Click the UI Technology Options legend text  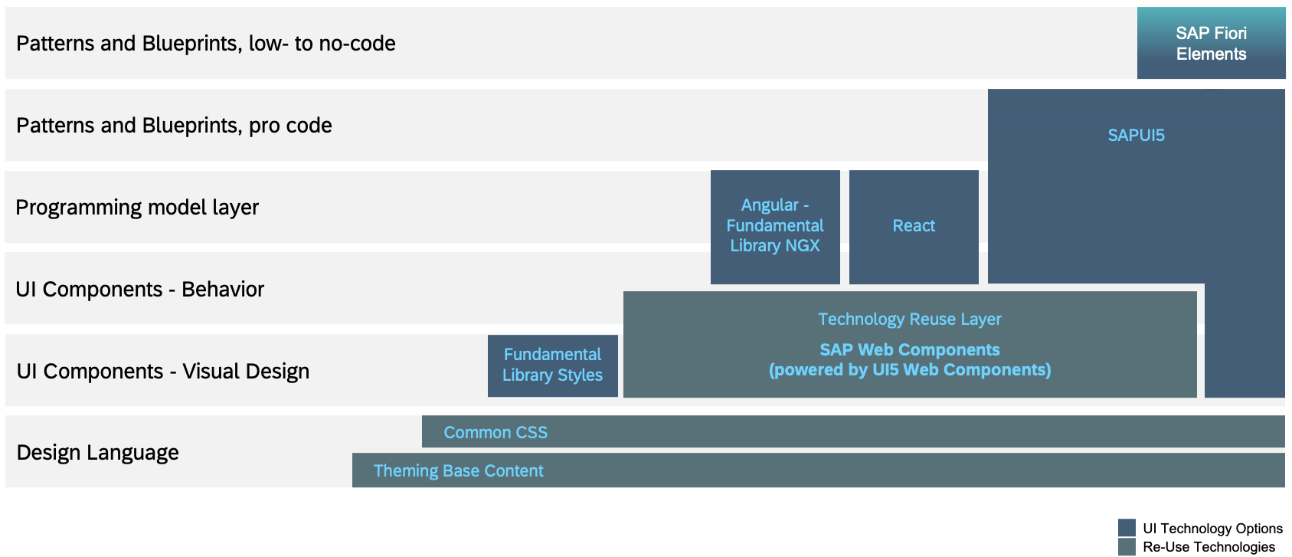click(x=1212, y=529)
